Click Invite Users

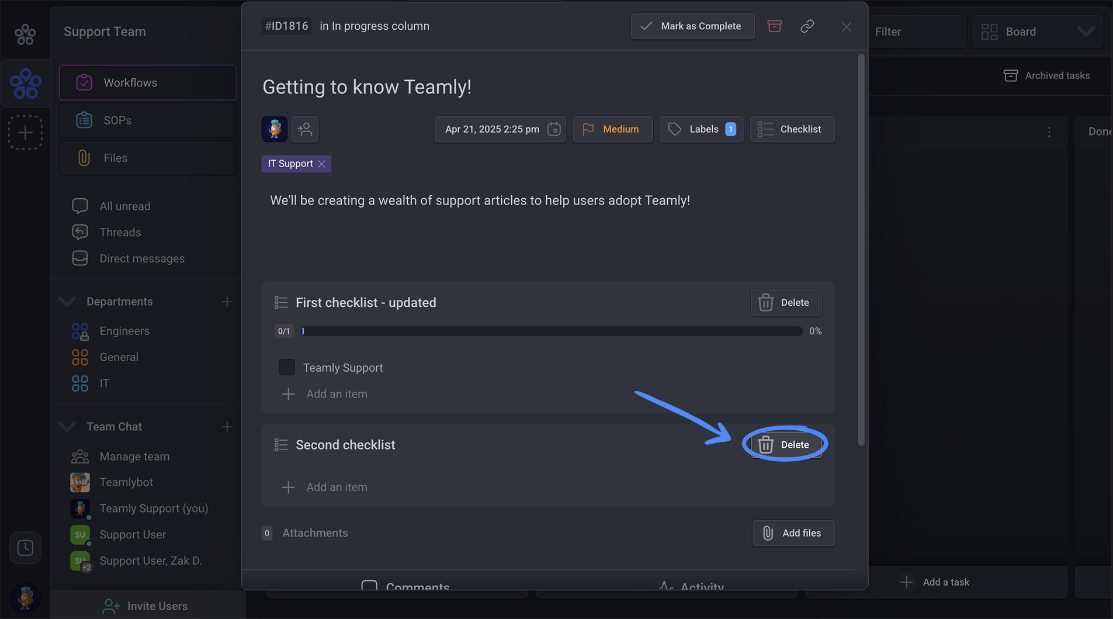[145, 606]
